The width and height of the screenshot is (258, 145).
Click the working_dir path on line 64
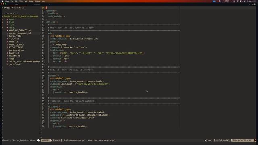click(x=87, y=115)
